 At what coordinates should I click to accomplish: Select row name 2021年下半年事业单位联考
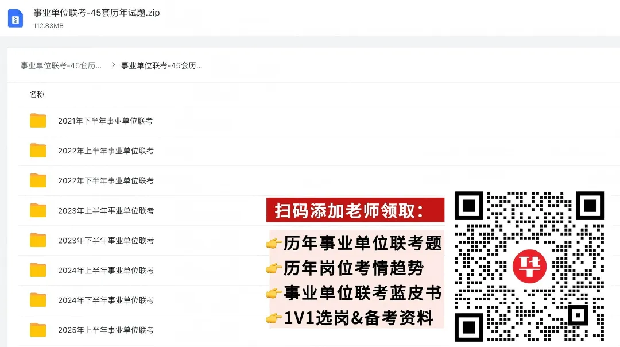point(105,121)
